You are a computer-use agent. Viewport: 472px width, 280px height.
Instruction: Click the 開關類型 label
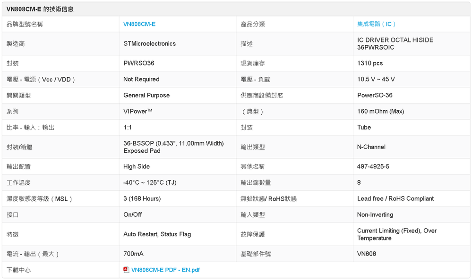point(19,95)
